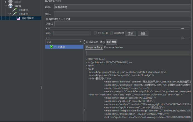Click the gear icon of the expanded 线程组
Viewport: 193px width, 122px height.
[10, 6]
